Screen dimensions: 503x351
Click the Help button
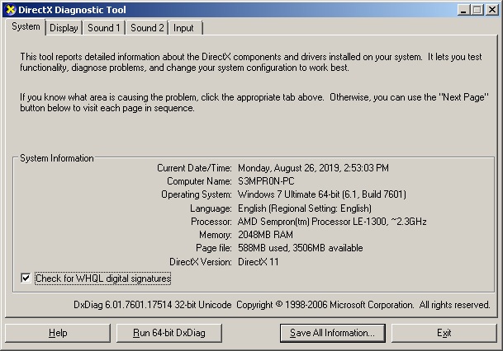(x=58, y=333)
